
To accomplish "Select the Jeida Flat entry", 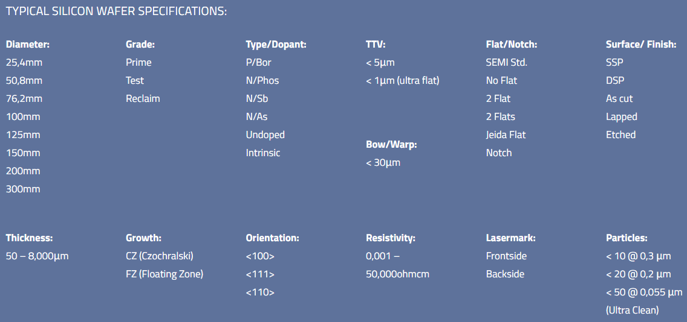I will pyautogui.click(x=506, y=135).
